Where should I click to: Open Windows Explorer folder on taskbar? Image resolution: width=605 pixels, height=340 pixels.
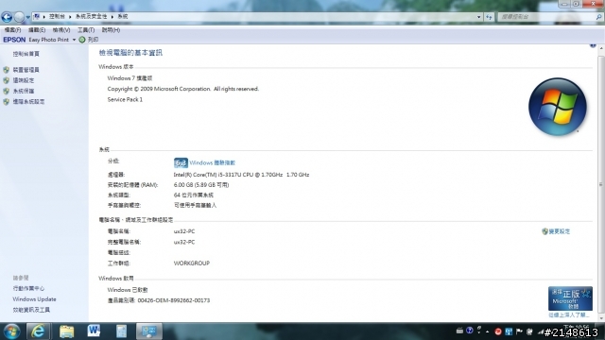click(x=66, y=331)
